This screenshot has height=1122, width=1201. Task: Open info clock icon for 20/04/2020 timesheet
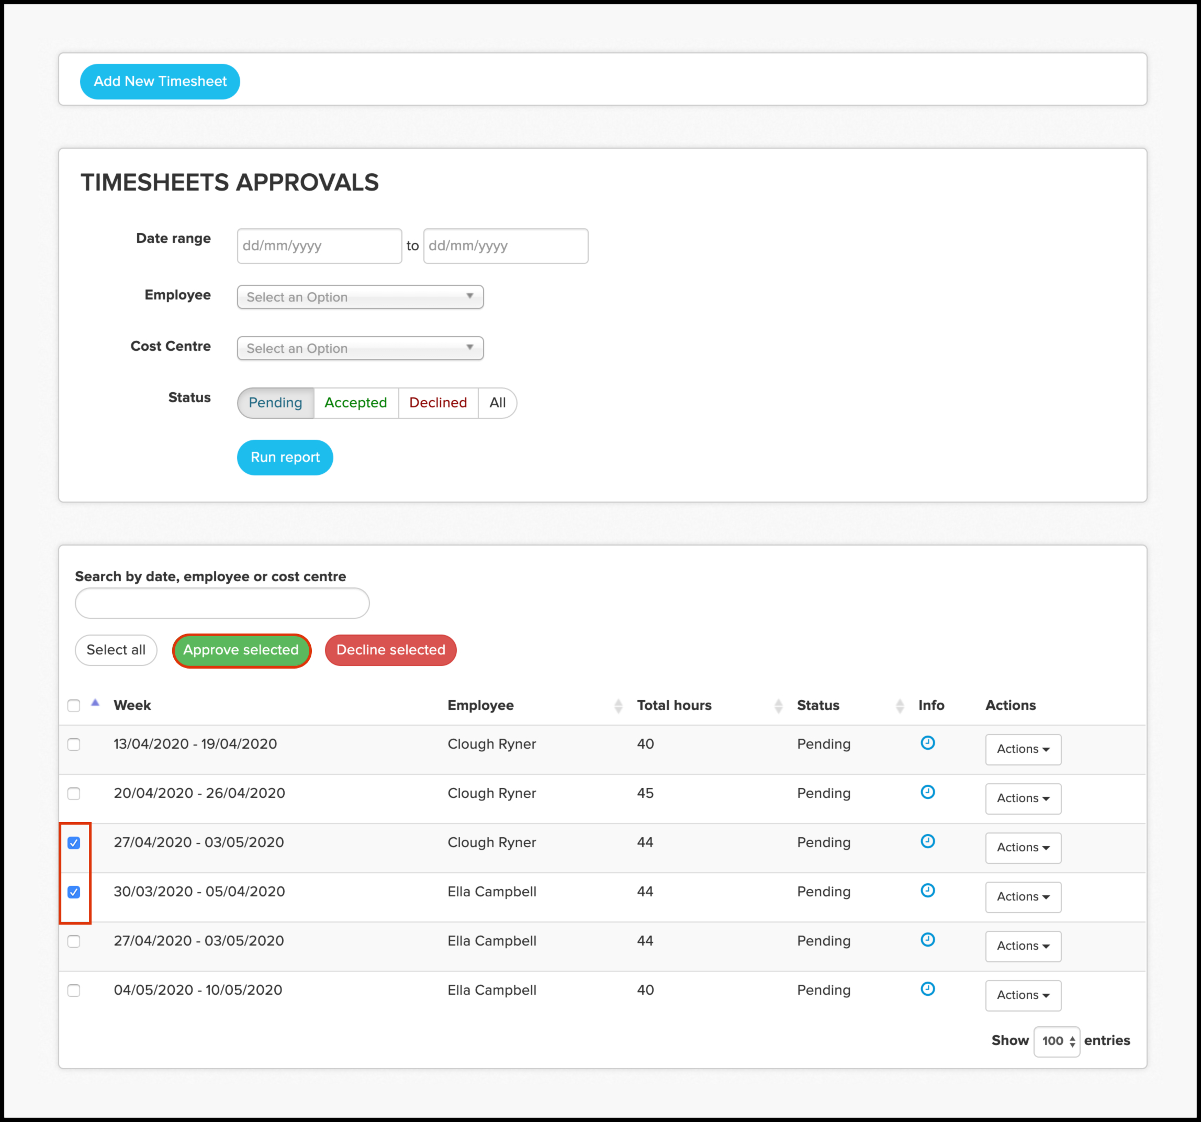927,792
